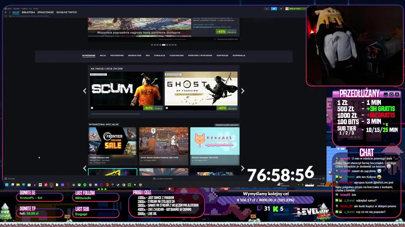This screenshot has width=405, height=227.
Task: Show the previous wishlist games with left arrow
Action: click(84, 91)
